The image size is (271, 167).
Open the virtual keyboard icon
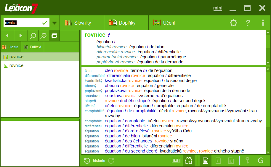(176, 160)
